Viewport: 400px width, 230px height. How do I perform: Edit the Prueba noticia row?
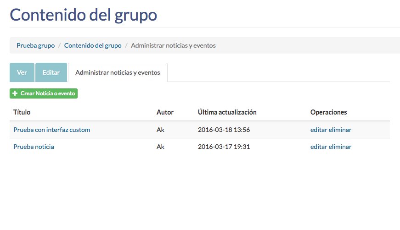coord(319,147)
